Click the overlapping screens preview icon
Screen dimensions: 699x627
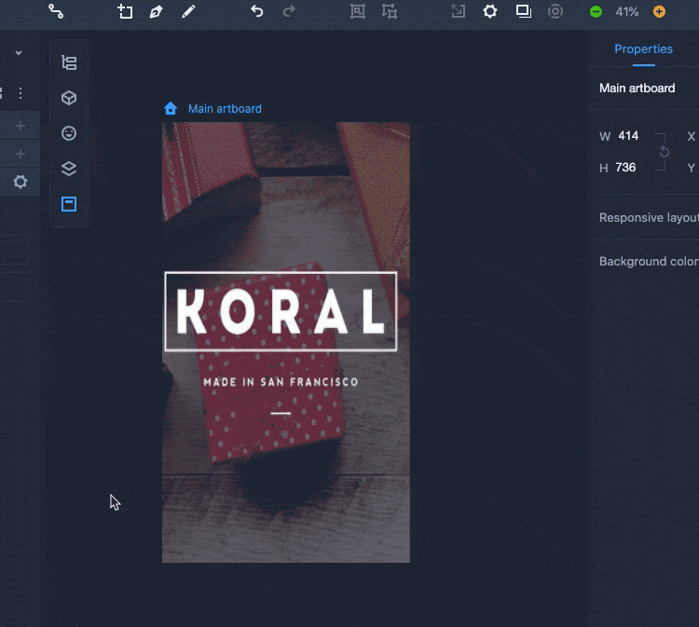pyautogui.click(x=524, y=11)
